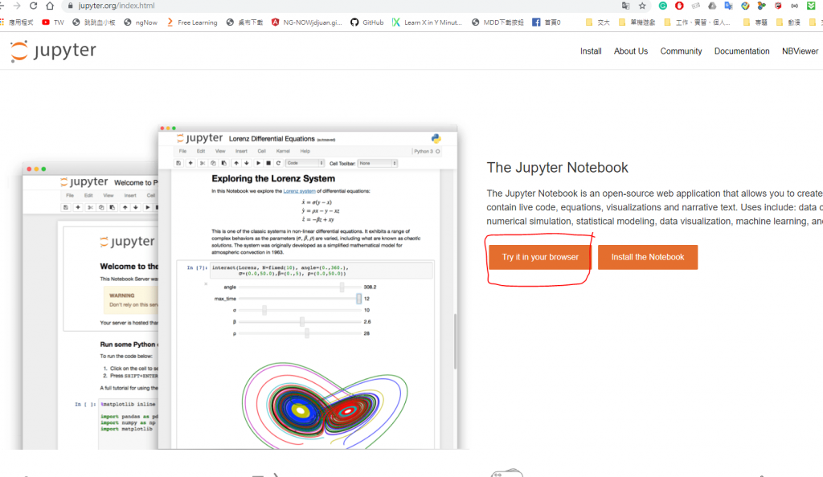Click the red O extension icon
The height and width of the screenshot is (477, 823).
point(679,6)
